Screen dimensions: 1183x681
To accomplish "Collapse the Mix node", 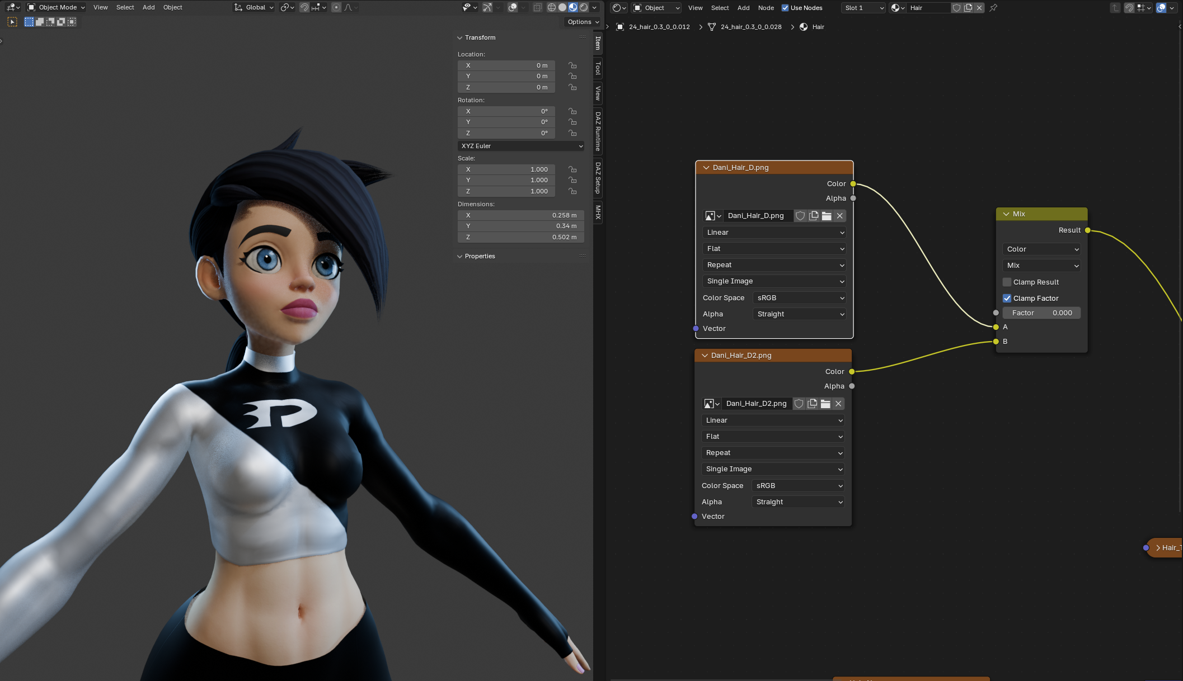I will click(x=1006, y=214).
